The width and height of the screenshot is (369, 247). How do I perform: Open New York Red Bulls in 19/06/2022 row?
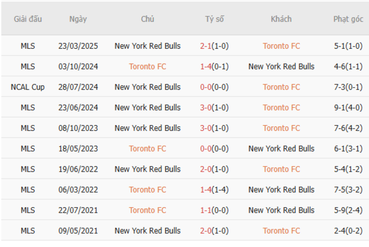148,169
